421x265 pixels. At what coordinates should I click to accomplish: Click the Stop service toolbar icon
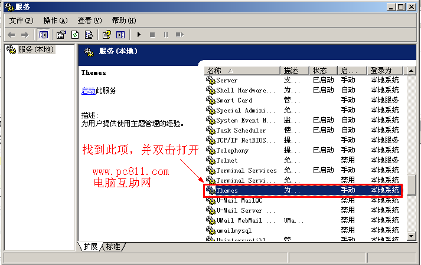coord(152,35)
